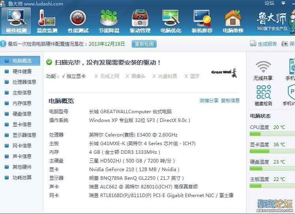Open the 电脑优化 optimization icon
295x214 pixels.
click(x=171, y=21)
